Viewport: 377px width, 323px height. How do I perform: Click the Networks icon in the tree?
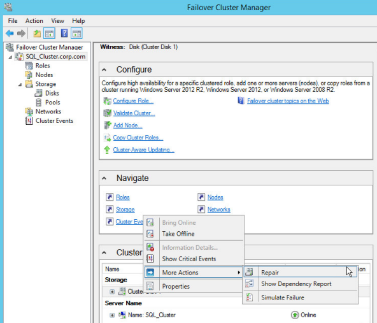[29, 111]
